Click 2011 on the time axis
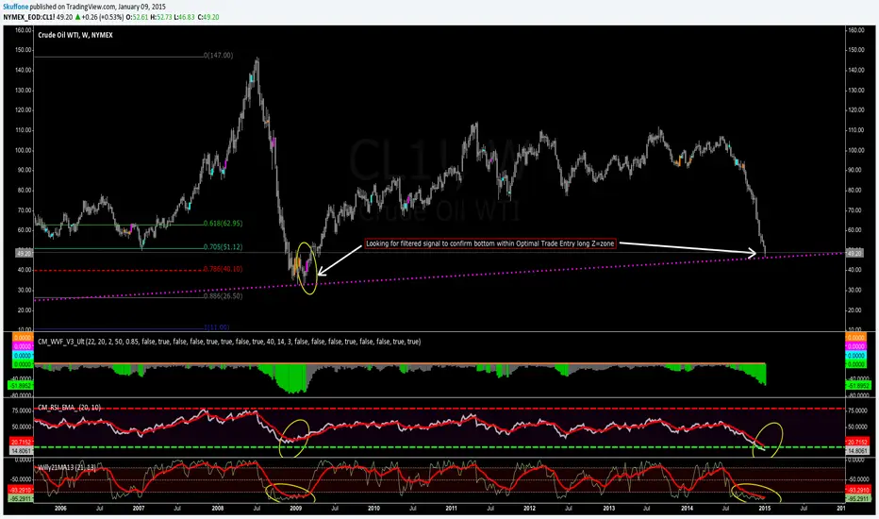 451,509
